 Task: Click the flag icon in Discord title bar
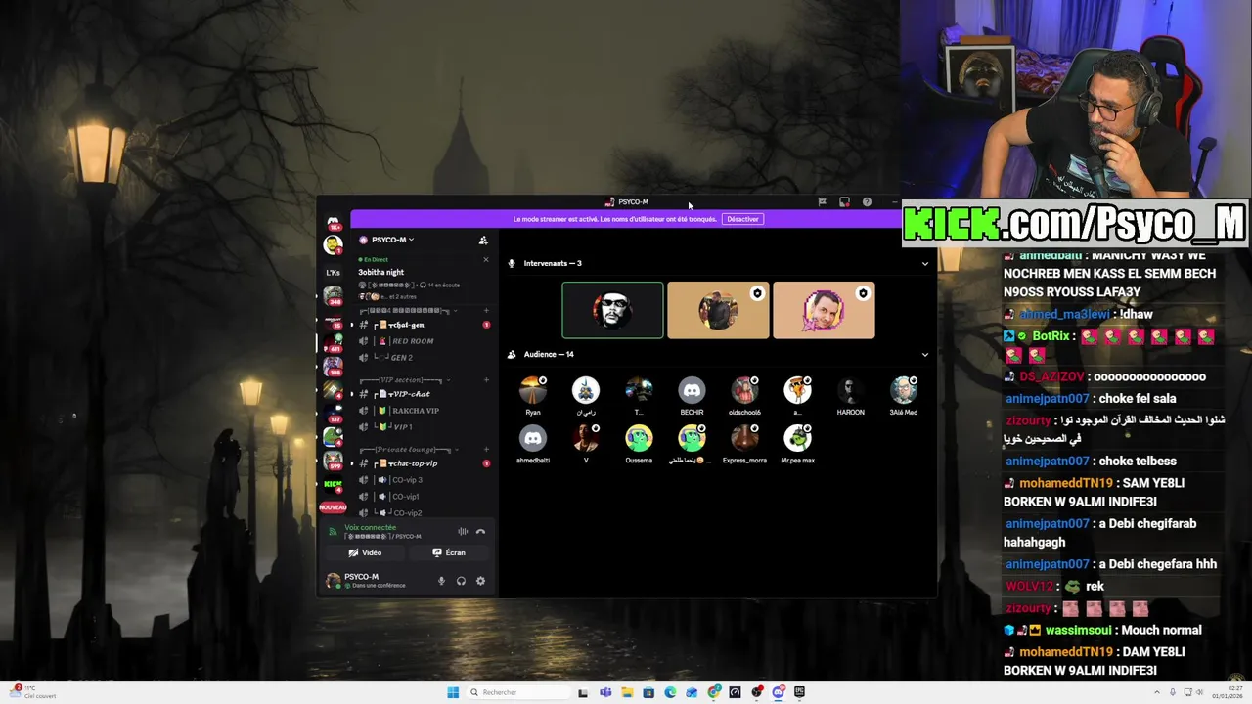tap(822, 202)
